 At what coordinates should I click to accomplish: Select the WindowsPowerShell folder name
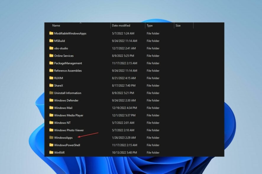coord(67,145)
